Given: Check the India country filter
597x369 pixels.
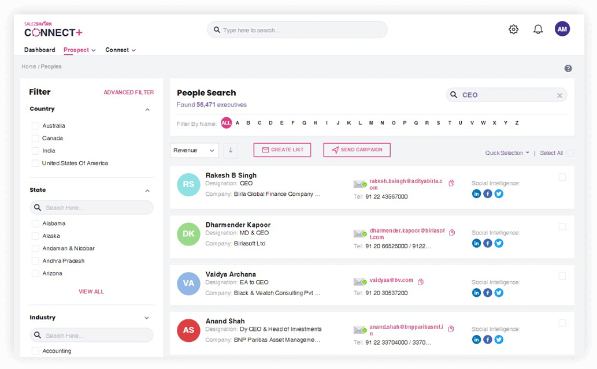Looking at the screenshot, I should pyautogui.click(x=35, y=151).
